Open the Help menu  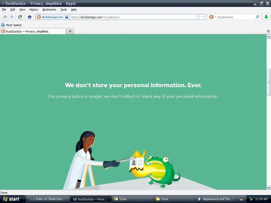click(x=74, y=10)
